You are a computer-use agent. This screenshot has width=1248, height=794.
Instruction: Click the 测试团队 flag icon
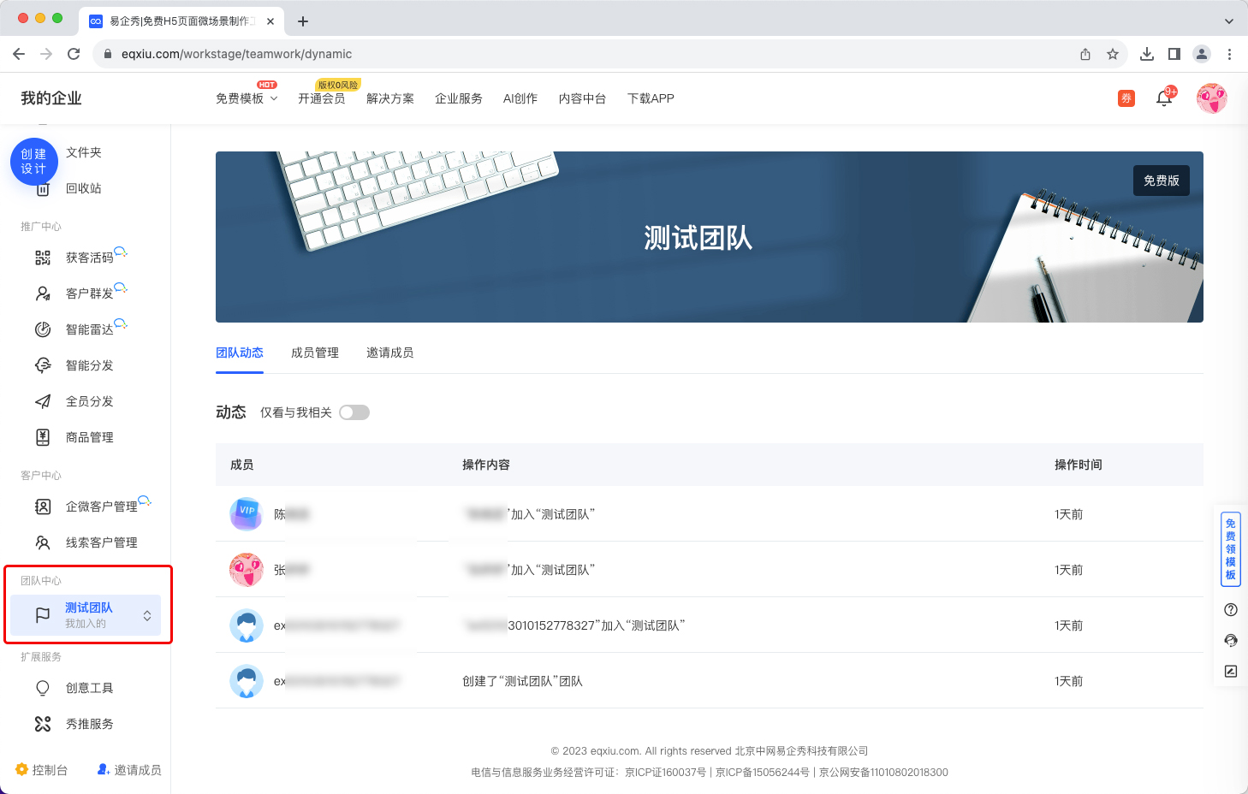coord(43,615)
